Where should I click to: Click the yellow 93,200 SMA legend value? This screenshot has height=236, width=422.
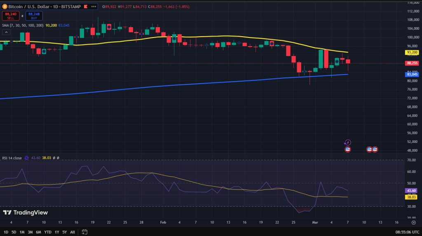tap(51, 25)
